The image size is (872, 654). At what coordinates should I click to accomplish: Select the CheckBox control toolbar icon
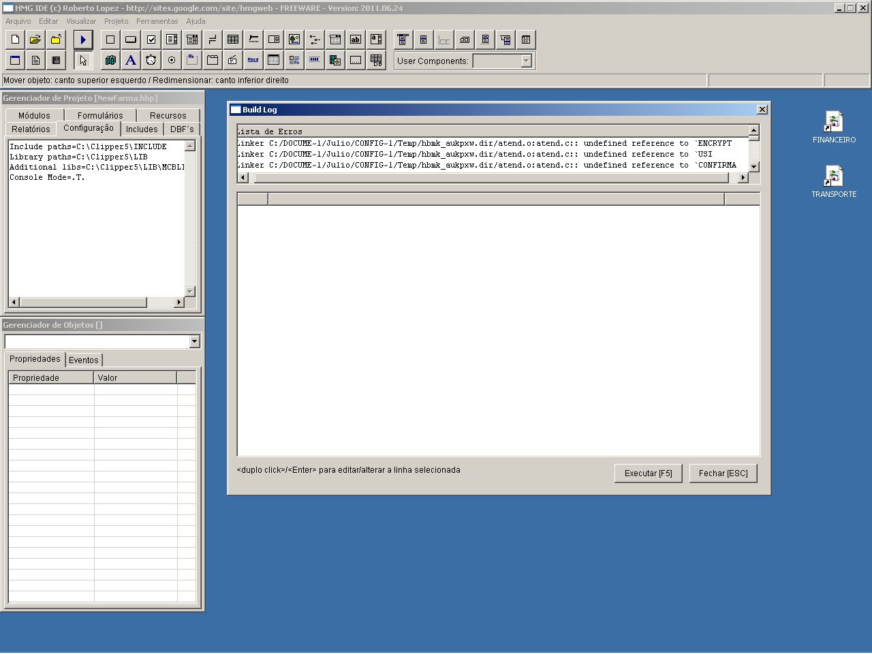[x=151, y=40]
